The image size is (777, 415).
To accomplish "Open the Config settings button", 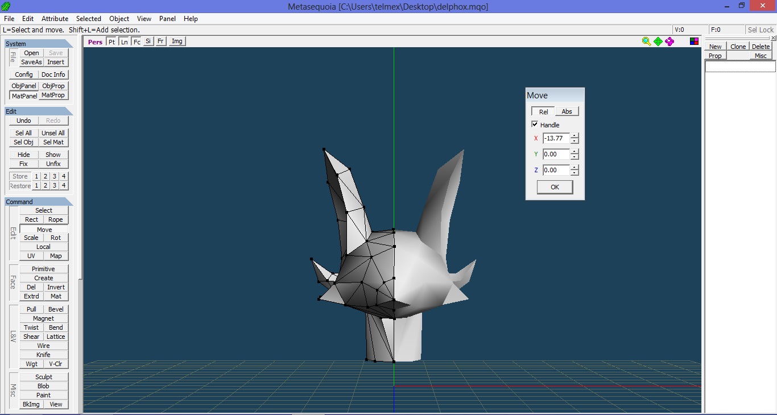I will (x=24, y=74).
